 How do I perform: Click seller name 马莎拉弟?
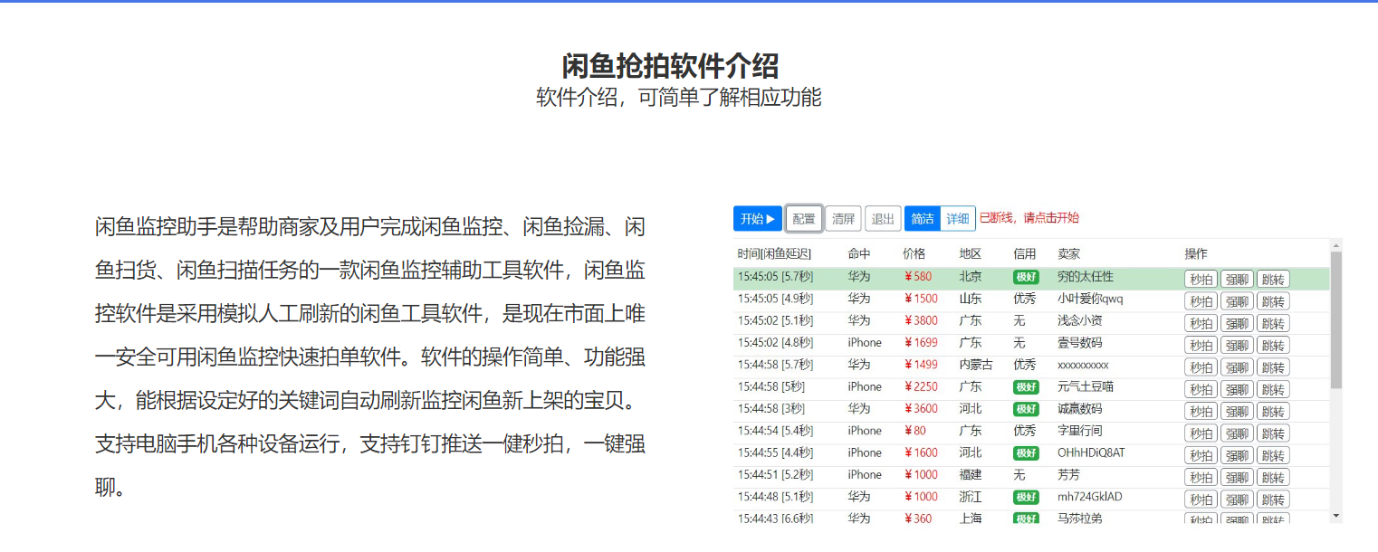[1081, 519]
